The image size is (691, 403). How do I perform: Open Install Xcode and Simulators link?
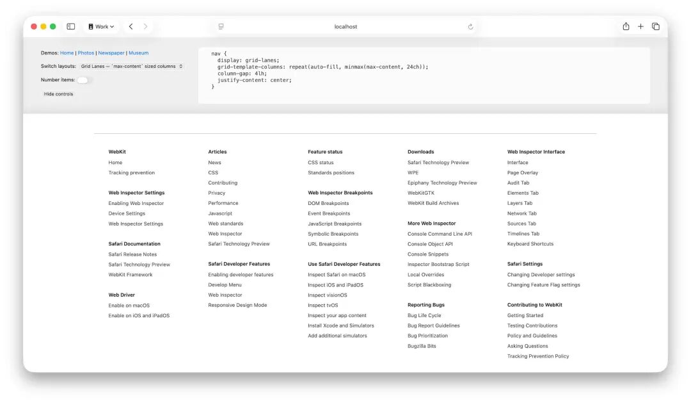click(341, 325)
